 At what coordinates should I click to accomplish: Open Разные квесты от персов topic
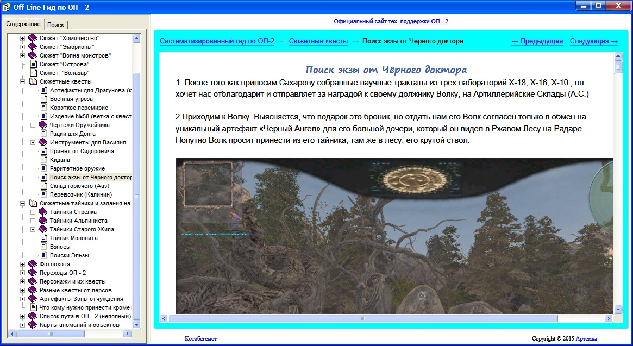pos(76,290)
